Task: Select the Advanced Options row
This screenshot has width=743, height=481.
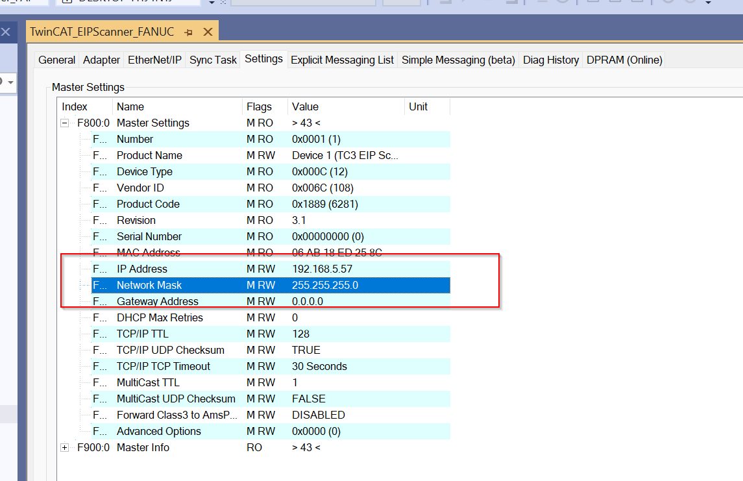Action: [271, 431]
